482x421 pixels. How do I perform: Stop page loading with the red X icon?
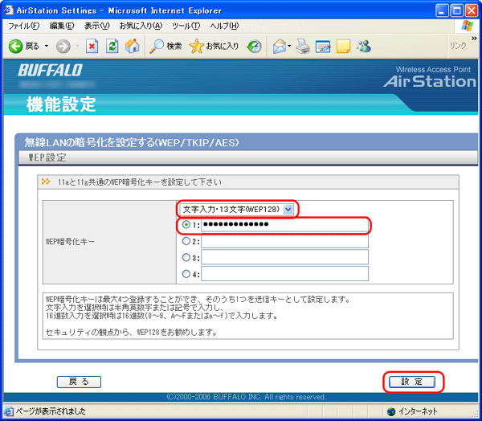[92, 47]
